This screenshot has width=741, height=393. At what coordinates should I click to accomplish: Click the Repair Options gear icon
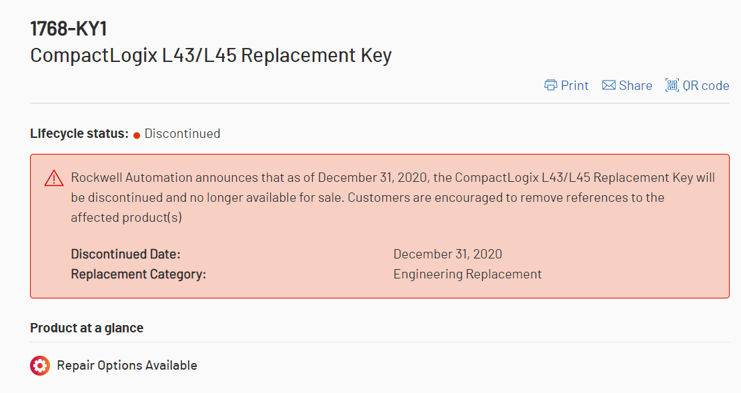point(40,366)
